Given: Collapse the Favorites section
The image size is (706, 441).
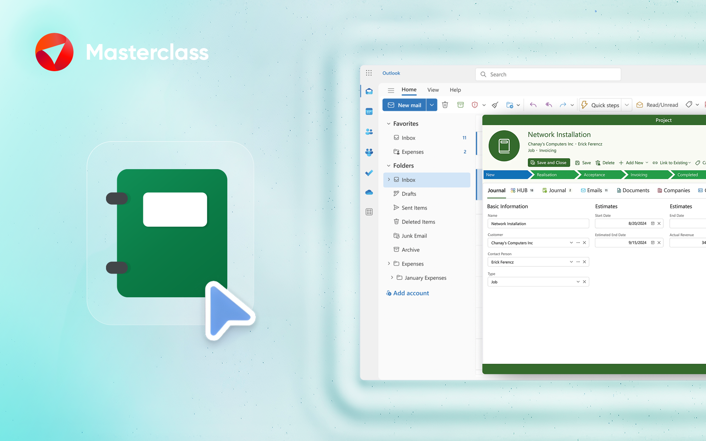Looking at the screenshot, I should (389, 123).
